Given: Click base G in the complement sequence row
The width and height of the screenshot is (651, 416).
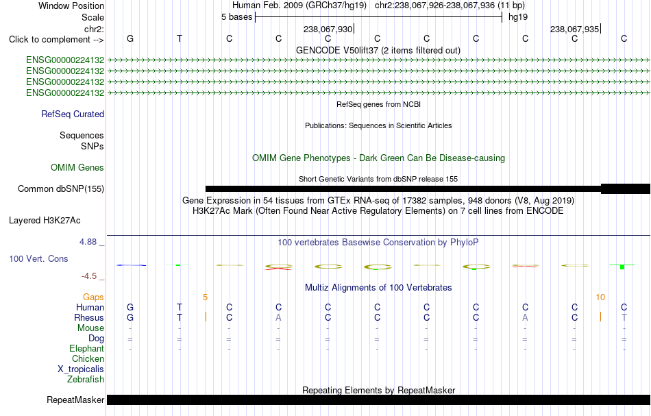Looking at the screenshot, I should tap(130, 38).
